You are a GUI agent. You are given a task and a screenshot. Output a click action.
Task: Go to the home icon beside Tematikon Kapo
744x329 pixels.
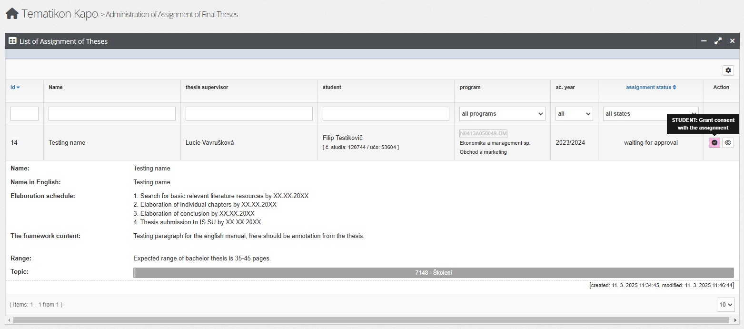click(12, 13)
